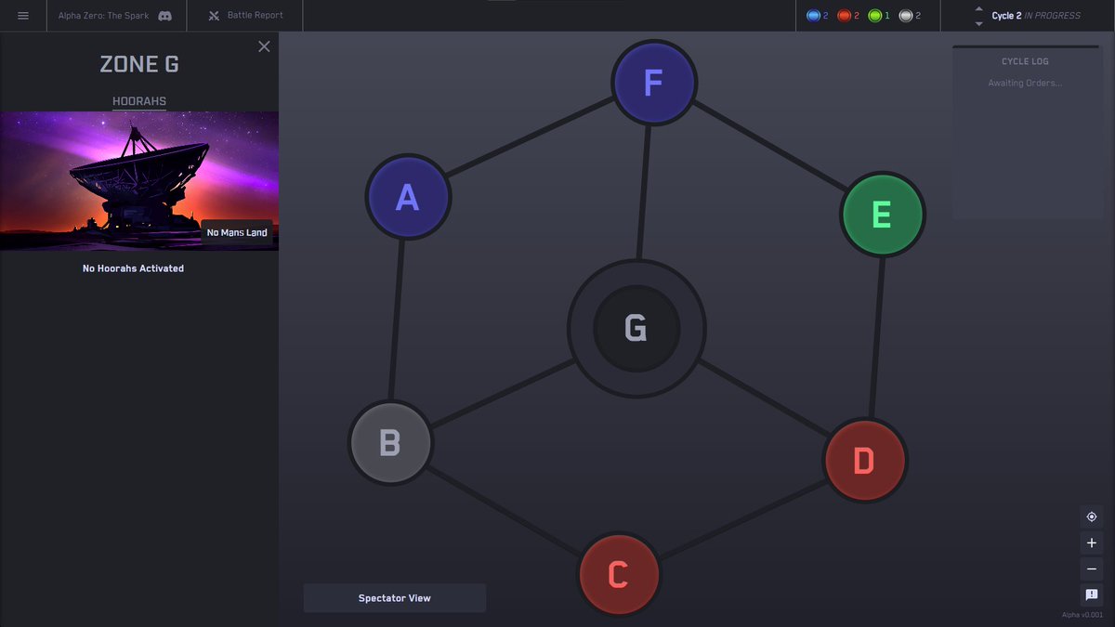Select zone C node
This screenshot has width=1115, height=627.
click(618, 575)
